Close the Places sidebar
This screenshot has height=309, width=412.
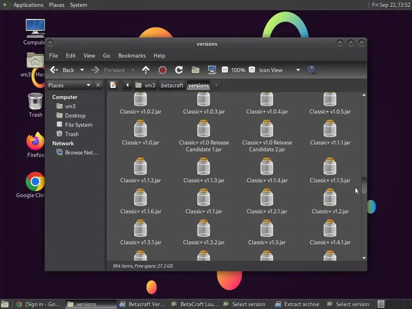98,85
